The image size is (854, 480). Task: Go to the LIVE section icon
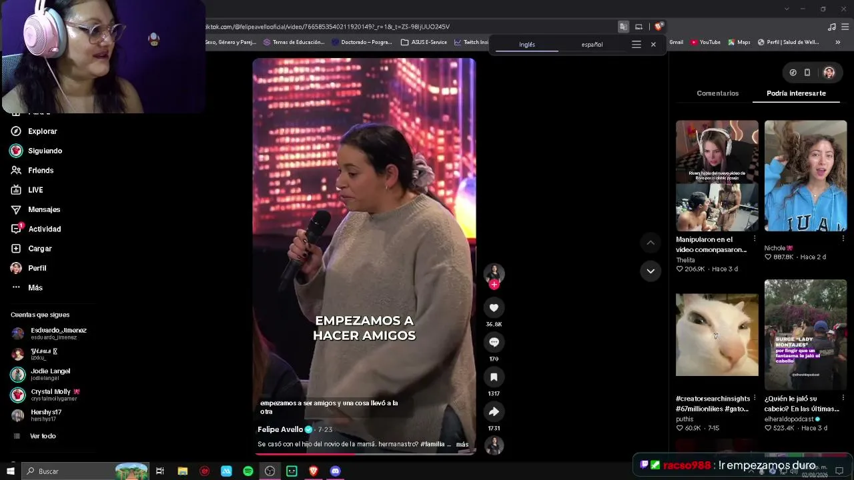[x=16, y=190]
